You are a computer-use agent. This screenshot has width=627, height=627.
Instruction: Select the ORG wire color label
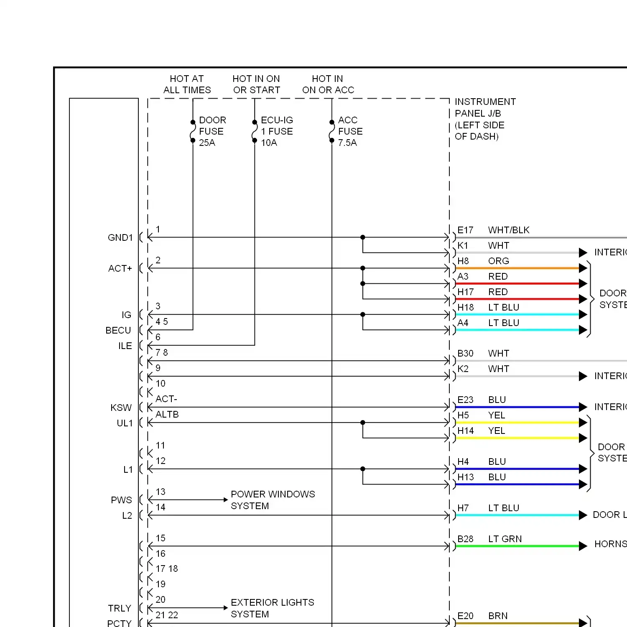pyautogui.click(x=499, y=261)
